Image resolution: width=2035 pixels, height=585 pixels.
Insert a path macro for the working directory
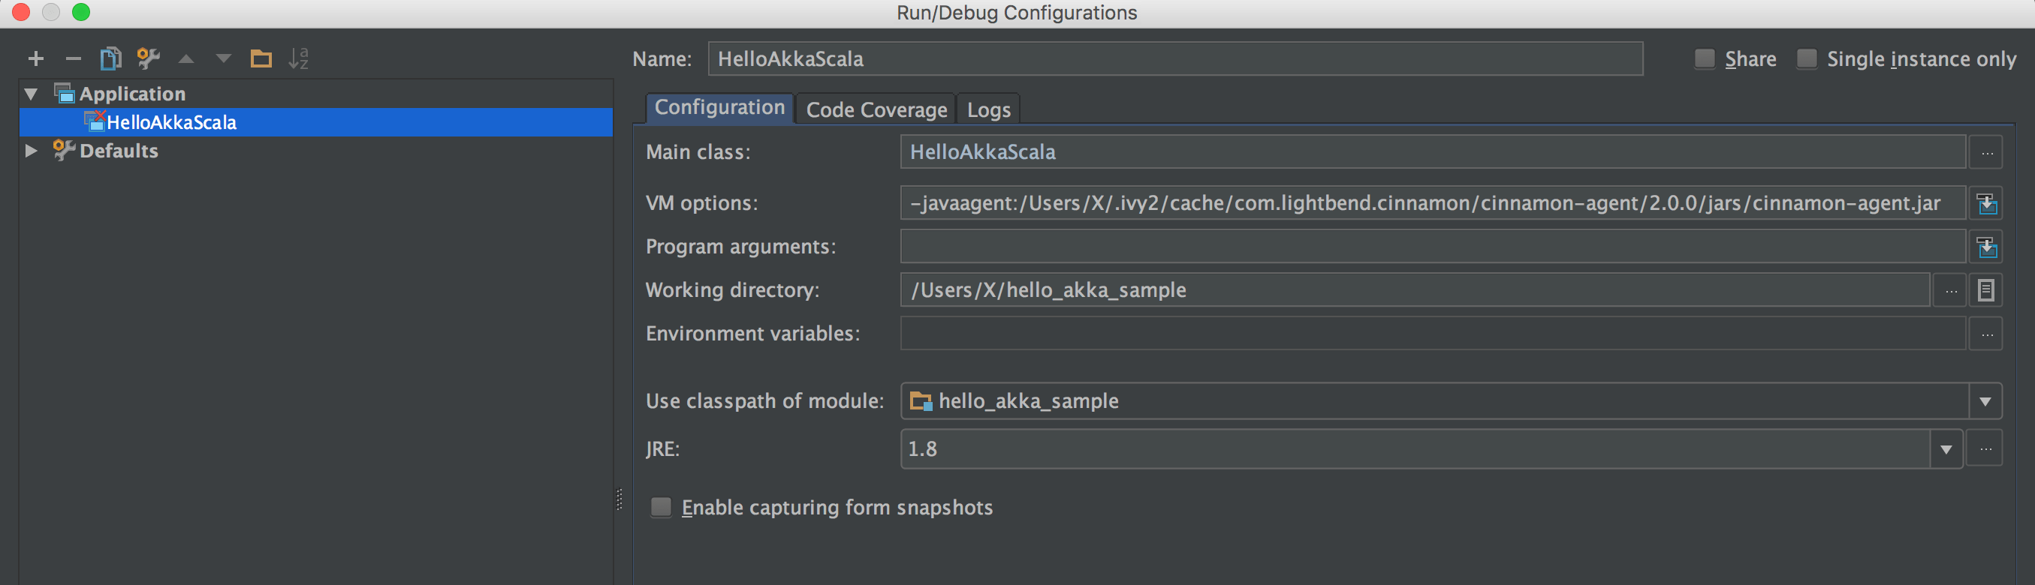click(x=1986, y=290)
